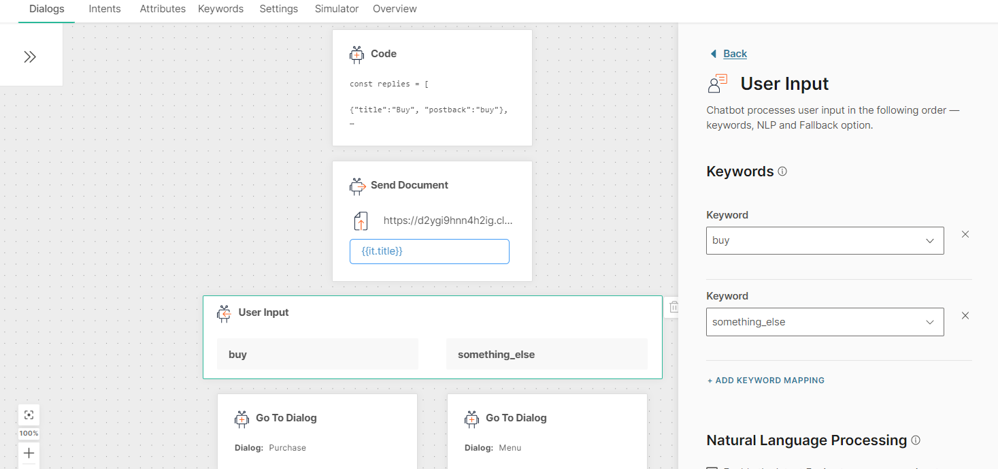The image size is (998, 469).
Task: Click the Keywords info icon
Action: tap(782, 172)
